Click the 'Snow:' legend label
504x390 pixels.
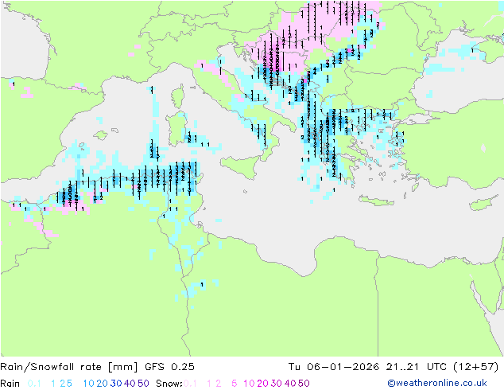click(169, 384)
